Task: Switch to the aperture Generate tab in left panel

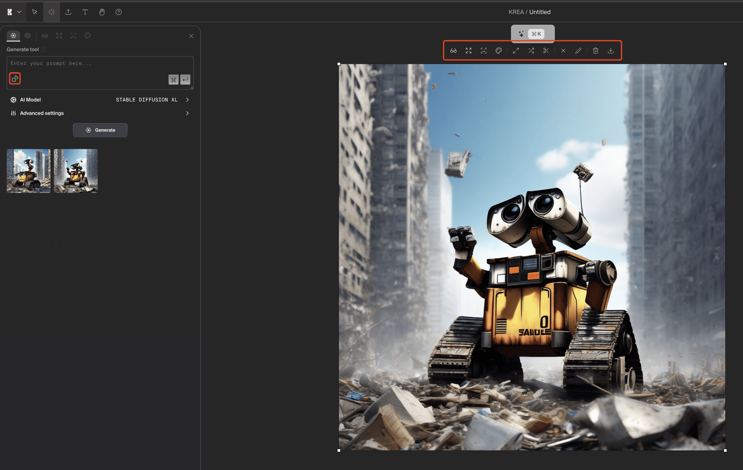Action: (14, 35)
